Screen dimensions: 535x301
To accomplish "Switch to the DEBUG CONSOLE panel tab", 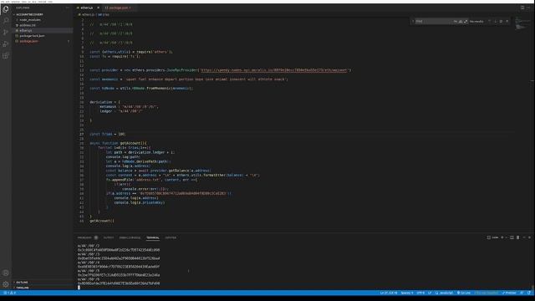I will tap(130, 237).
